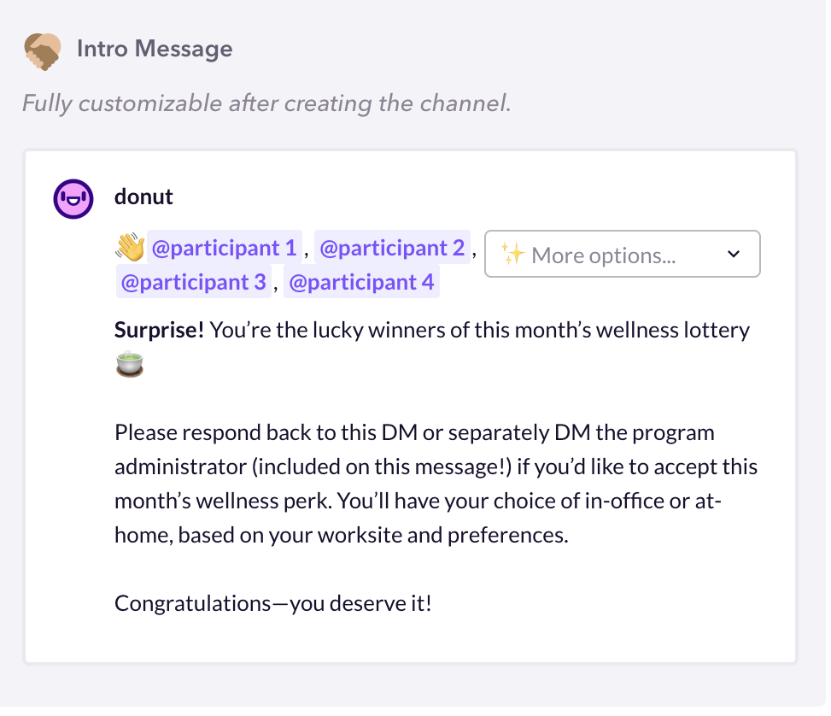831x716 pixels.
Task: Select the @participant 1 mention
Action: point(224,248)
